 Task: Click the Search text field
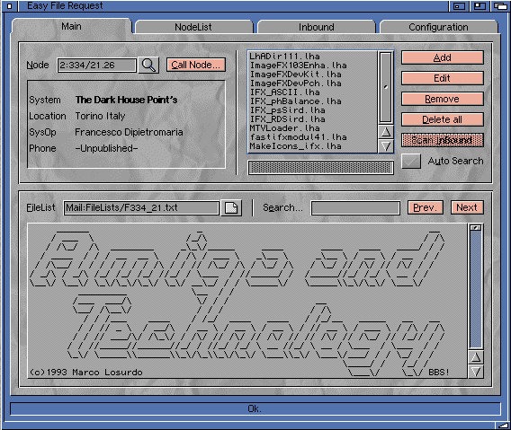355,208
